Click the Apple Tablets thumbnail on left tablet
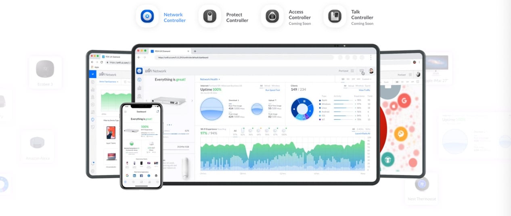 point(110,133)
